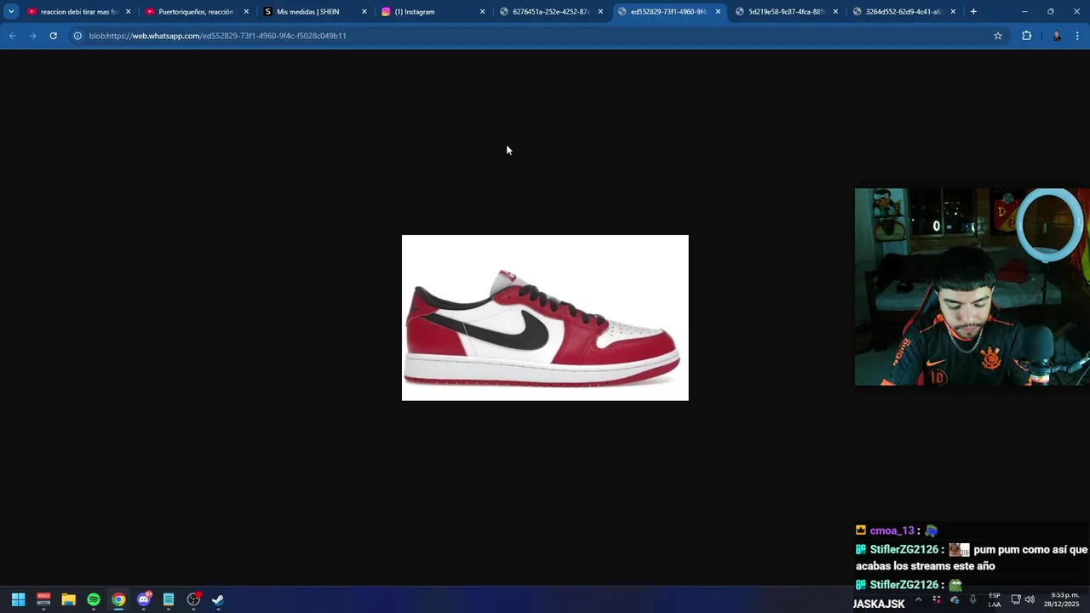Open the Chrome profile avatar

[1057, 36]
